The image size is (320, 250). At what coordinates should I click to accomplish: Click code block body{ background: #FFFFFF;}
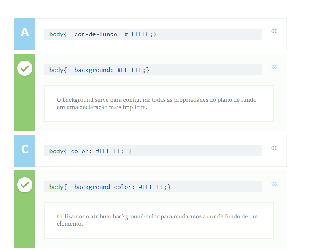pos(153,70)
